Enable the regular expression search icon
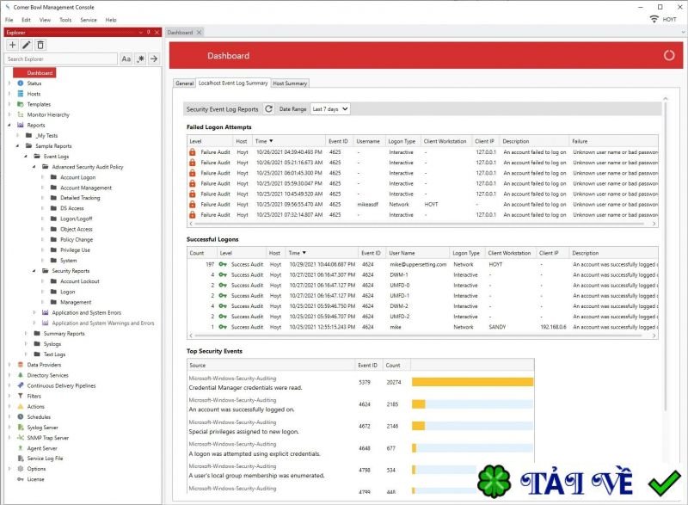Viewport: 688px width, 505px height. tap(140, 59)
